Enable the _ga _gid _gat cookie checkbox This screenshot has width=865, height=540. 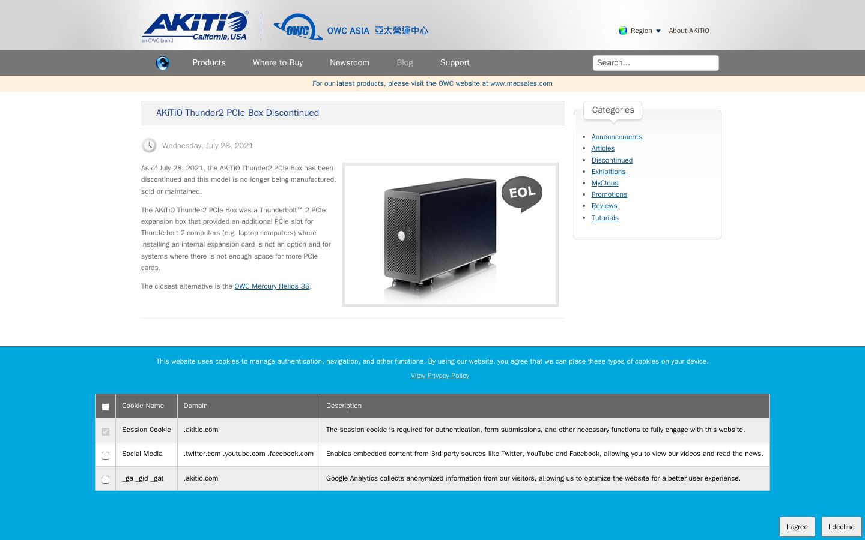[105, 479]
